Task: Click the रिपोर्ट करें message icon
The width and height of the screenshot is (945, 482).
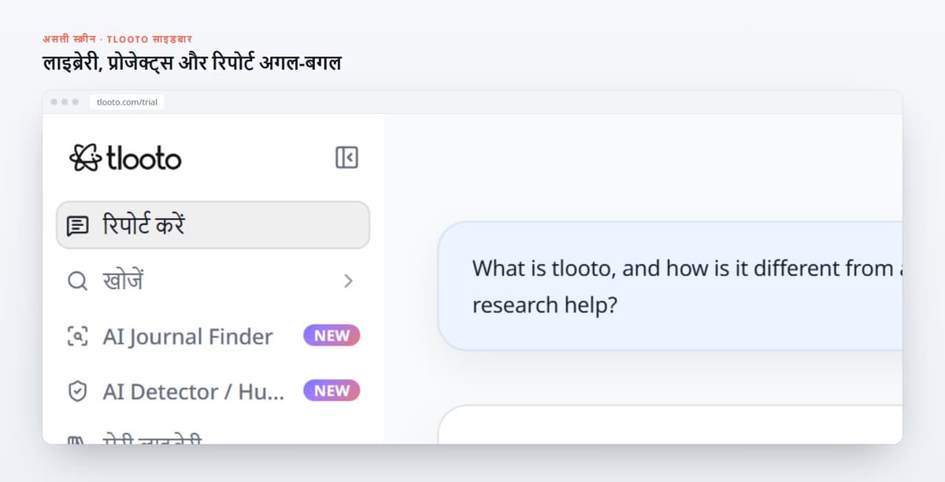Action: click(77, 226)
